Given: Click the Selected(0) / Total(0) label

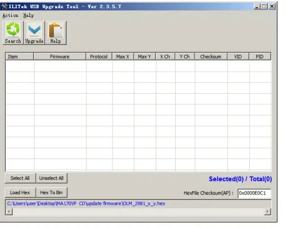Looking at the screenshot, I should point(241,179).
